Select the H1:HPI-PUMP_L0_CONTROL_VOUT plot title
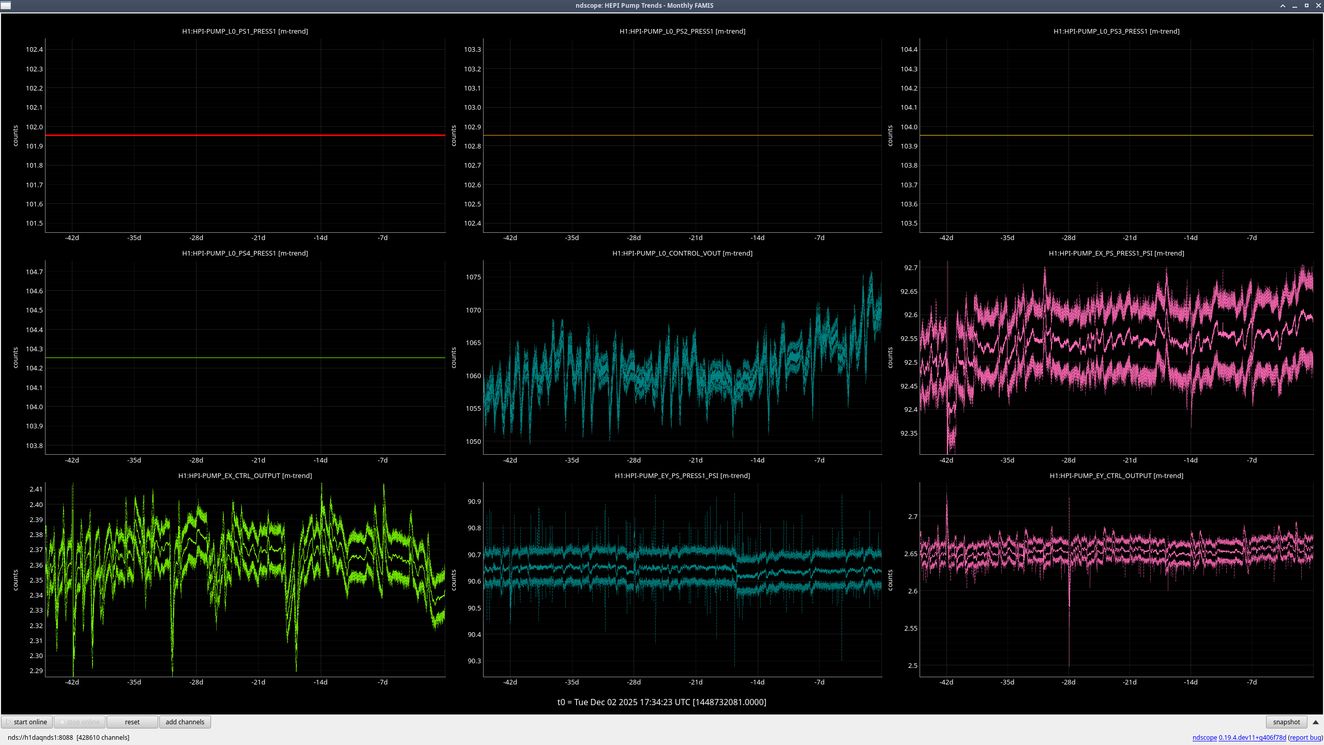Image resolution: width=1324 pixels, height=745 pixels. click(x=682, y=253)
